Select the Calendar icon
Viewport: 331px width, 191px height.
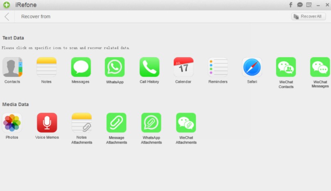click(x=184, y=67)
